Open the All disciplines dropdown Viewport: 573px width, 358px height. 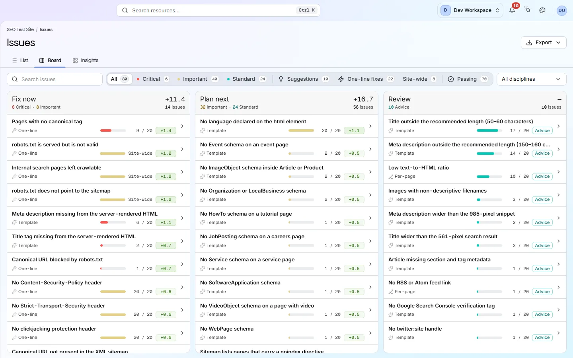[x=531, y=79]
